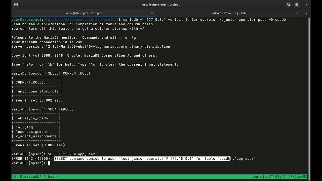Place cursor at the MariaDB prompt
This screenshot has height=181, width=322.
[x=49, y=163]
